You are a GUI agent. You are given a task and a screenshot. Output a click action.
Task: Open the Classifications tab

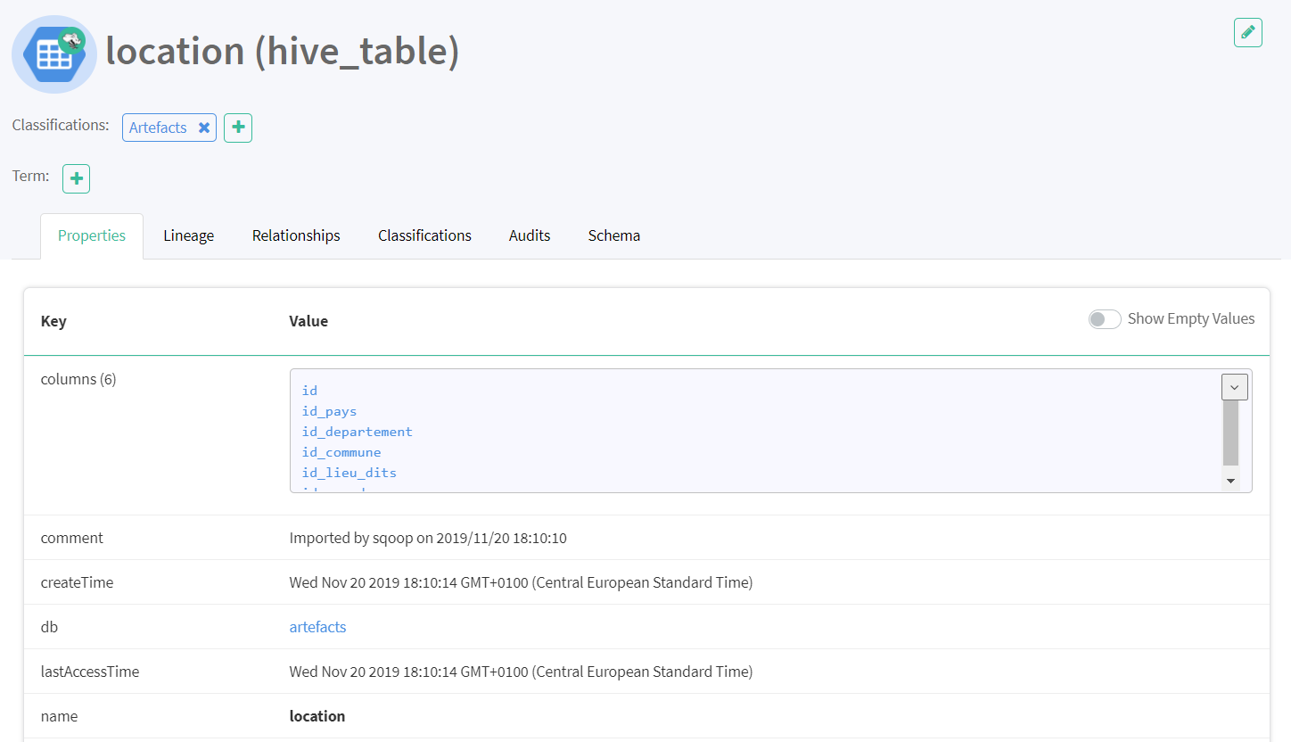pyautogui.click(x=424, y=236)
